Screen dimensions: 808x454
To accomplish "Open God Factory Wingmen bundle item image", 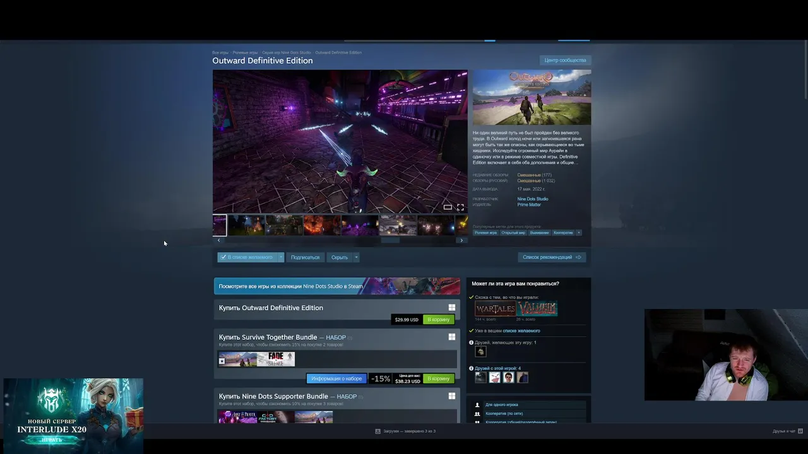I will (275, 417).
